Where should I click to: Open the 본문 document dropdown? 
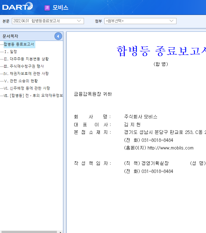pos(48,21)
